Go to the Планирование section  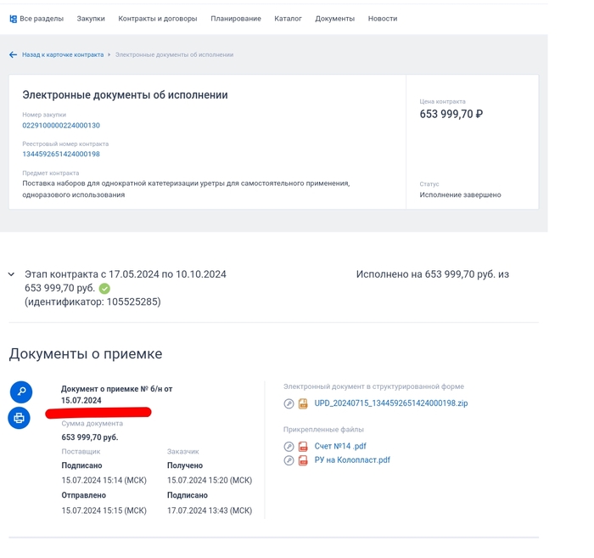(x=236, y=19)
